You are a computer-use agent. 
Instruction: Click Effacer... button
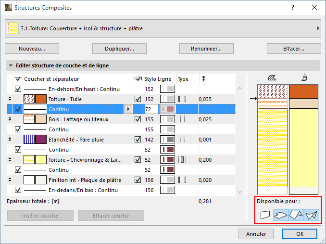[x=294, y=49]
